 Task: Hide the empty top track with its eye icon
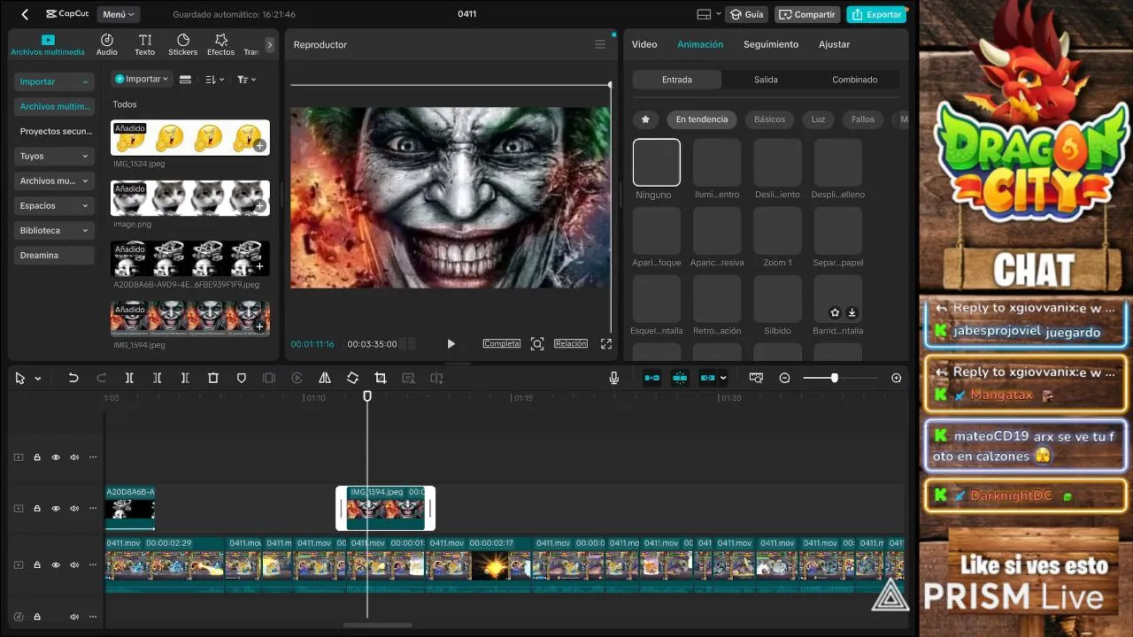click(56, 457)
